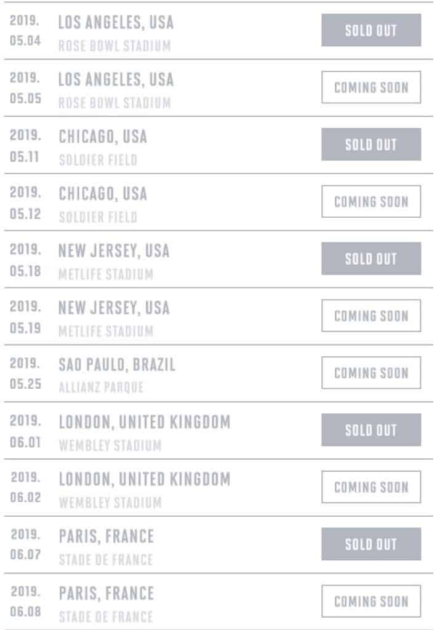This screenshot has height=630, width=437.
Task: Select Wembley Stadium venue for 06.01 show
Action: point(110,445)
